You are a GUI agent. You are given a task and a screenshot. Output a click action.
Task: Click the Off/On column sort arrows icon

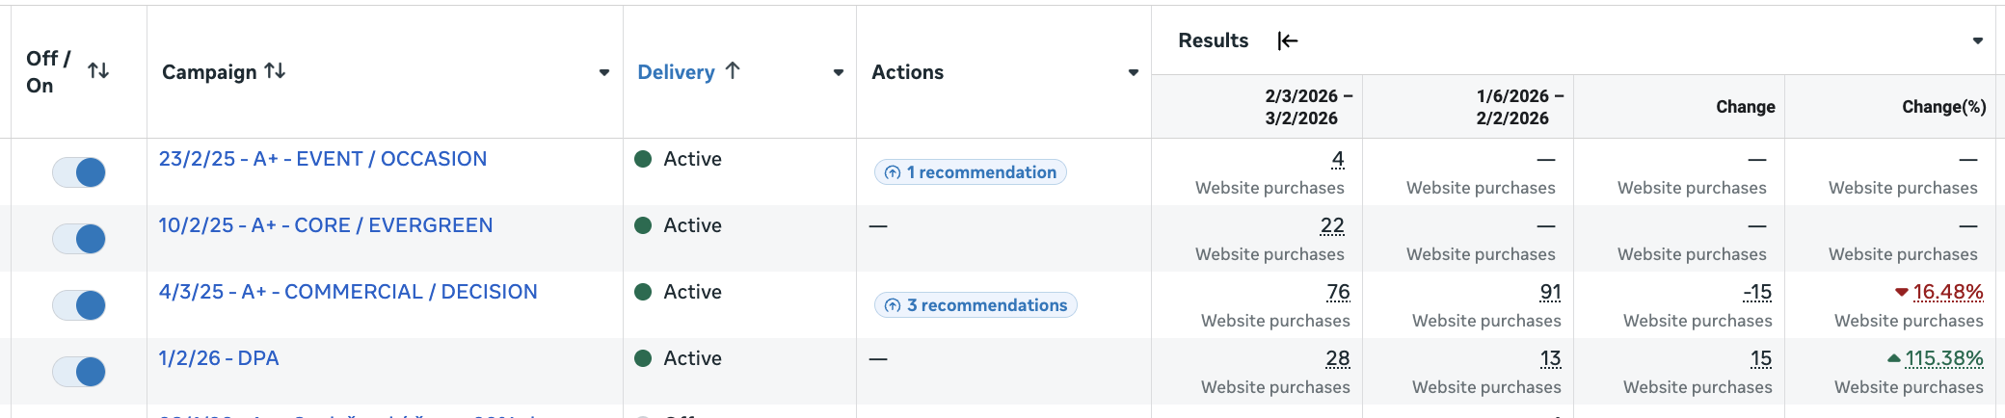tap(98, 71)
